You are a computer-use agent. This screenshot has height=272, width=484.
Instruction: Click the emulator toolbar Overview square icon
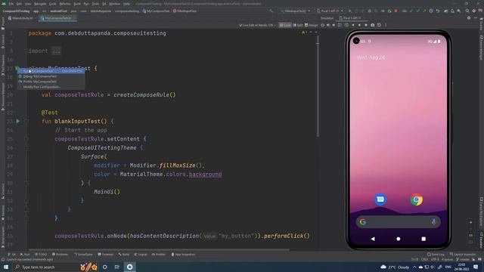pyautogui.click(x=366, y=25)
